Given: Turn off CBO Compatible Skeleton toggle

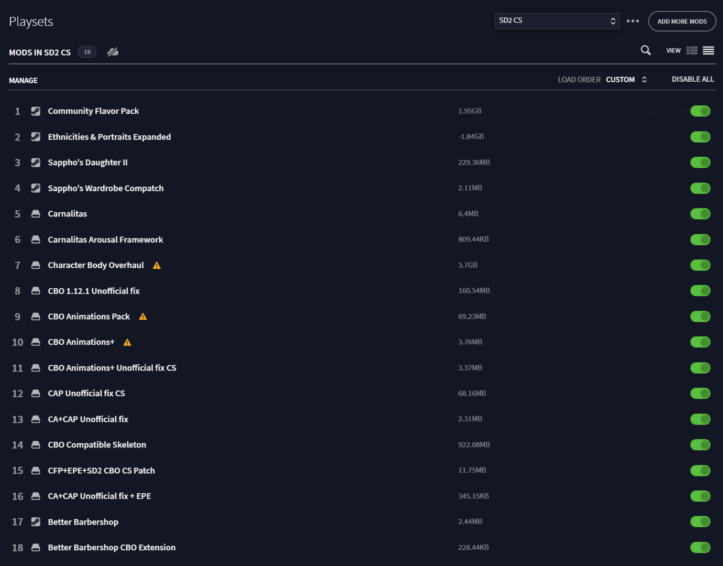Looking at the screenshot, I should (x=700, y=445).
